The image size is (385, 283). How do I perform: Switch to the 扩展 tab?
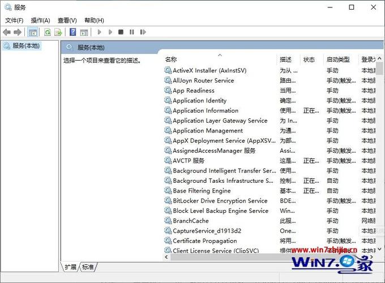(70, 267)
